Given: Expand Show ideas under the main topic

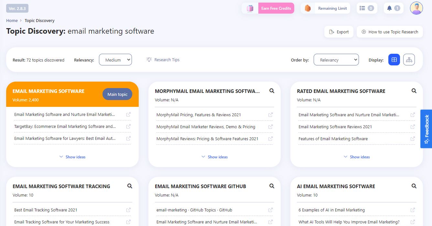Looking at the screenshot, I should [x=72, y=157].
